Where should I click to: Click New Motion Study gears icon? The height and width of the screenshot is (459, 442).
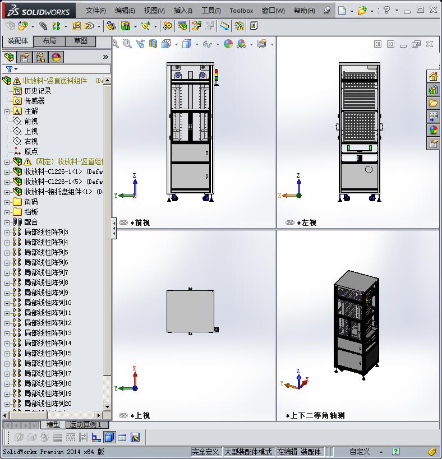(168, 26)
